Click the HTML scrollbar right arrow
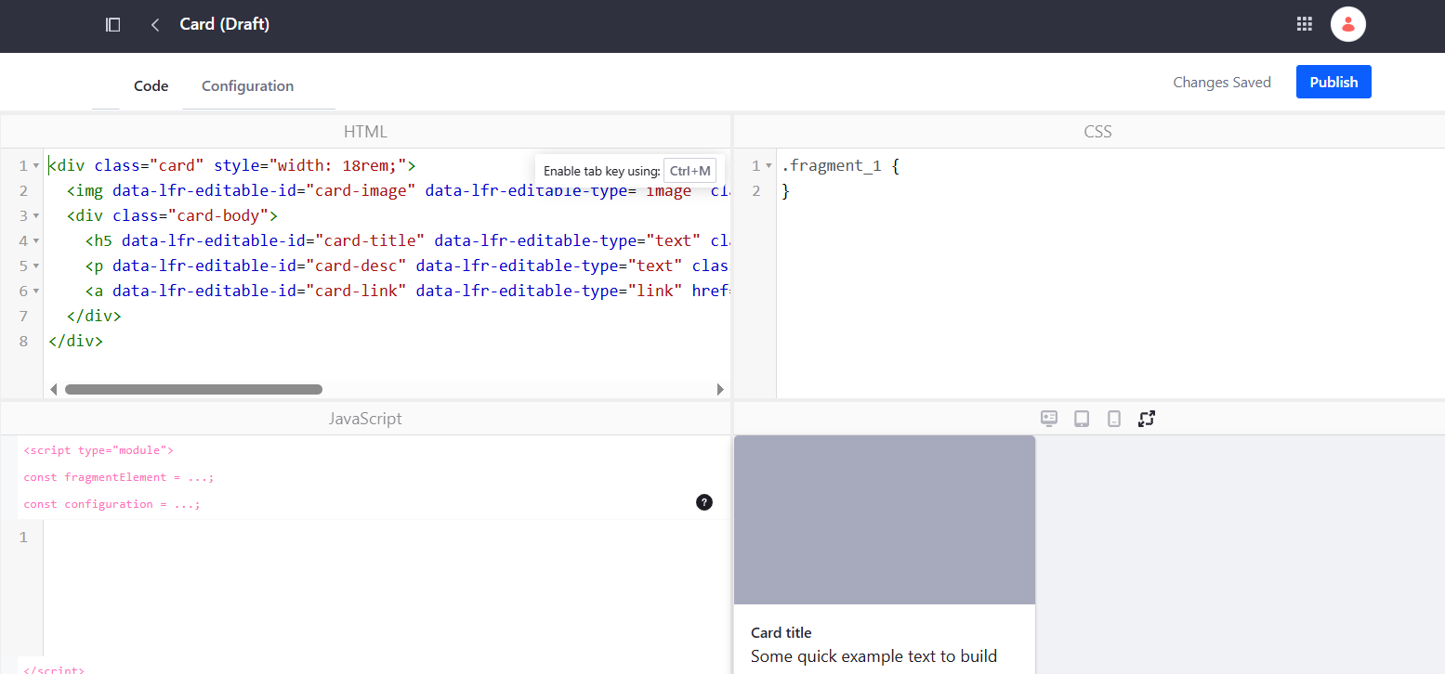 click(720, 389)
